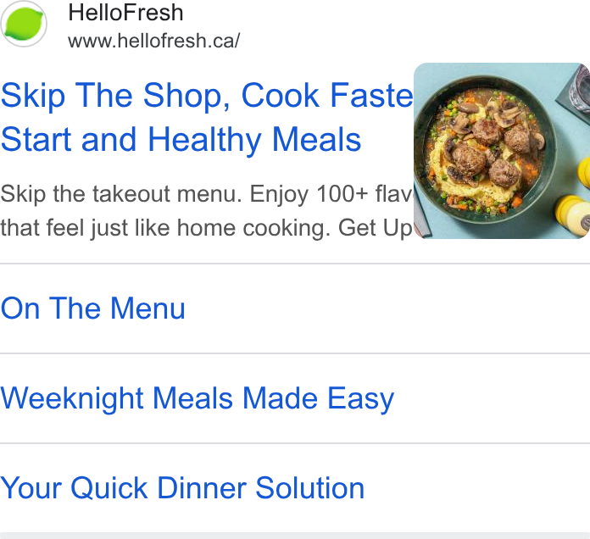Select the 'Skip the takeout menu' description text
This screenshot has height=539, width=590.
(121, 194)
